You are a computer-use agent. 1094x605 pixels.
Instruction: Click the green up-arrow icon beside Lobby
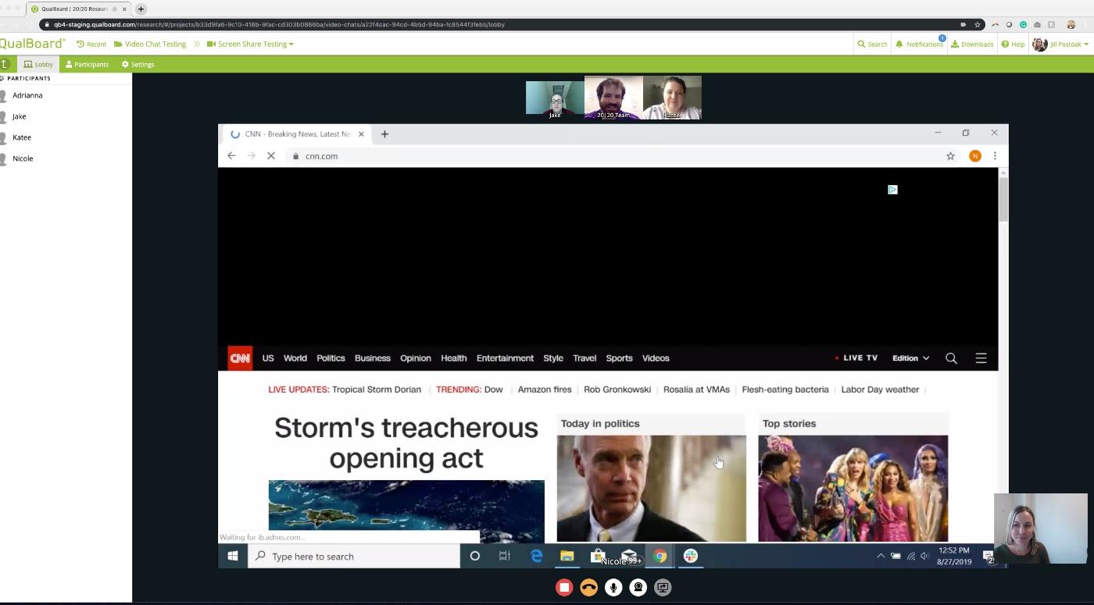5,64
